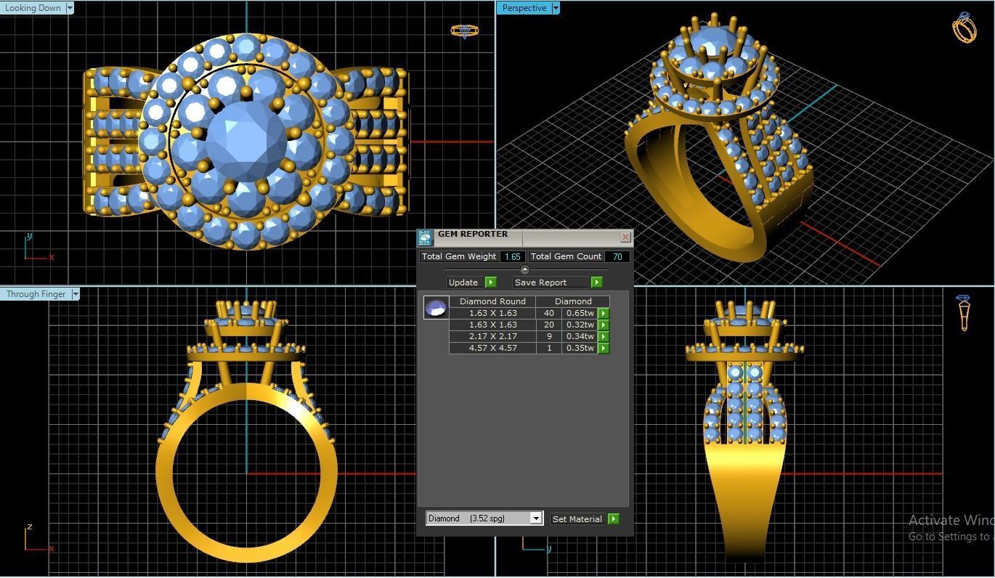Viewport: 995px width, 578px height.
Task: Click the Diamond Round column header
Action: (x=492, y=301)
